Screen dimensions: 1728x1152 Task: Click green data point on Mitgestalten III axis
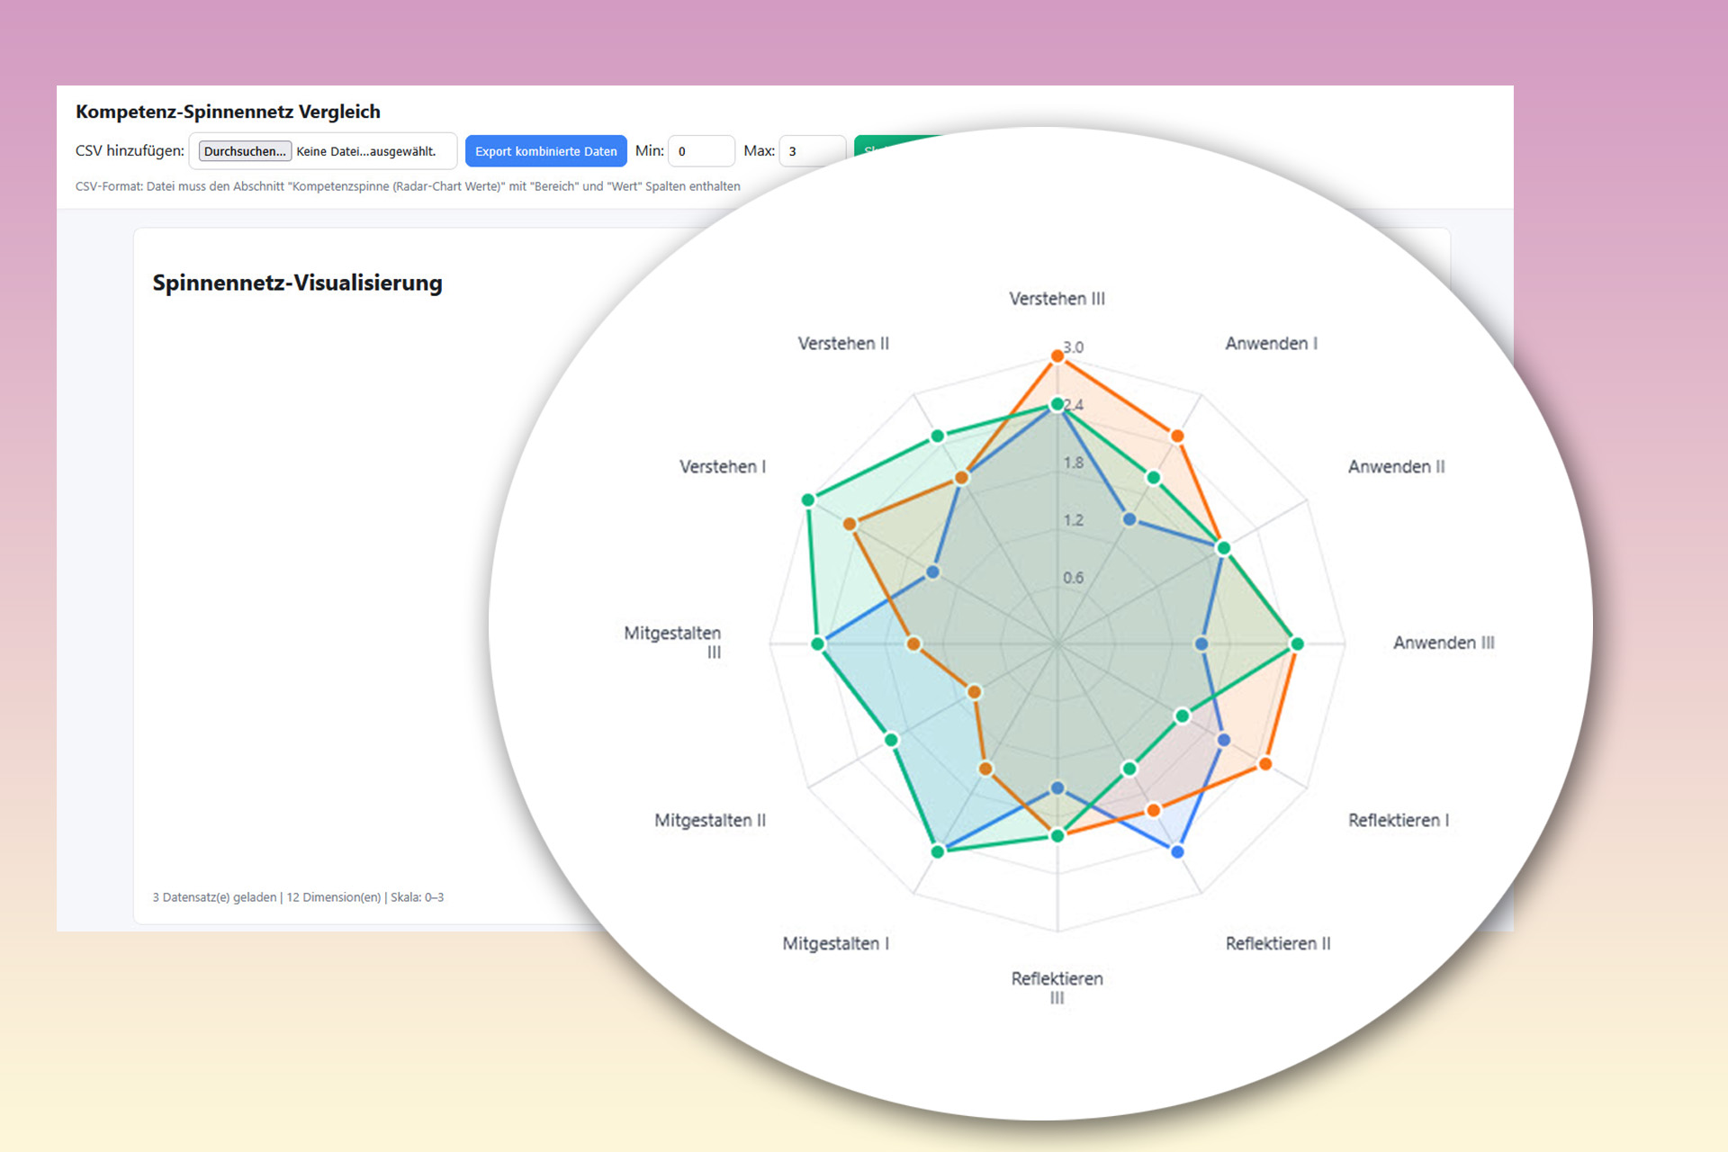pos(818,643)
